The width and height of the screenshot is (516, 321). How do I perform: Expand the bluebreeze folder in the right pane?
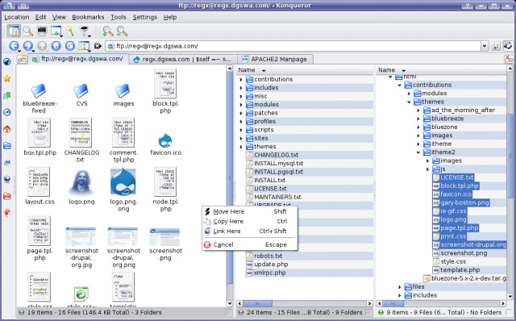[418, 119]
